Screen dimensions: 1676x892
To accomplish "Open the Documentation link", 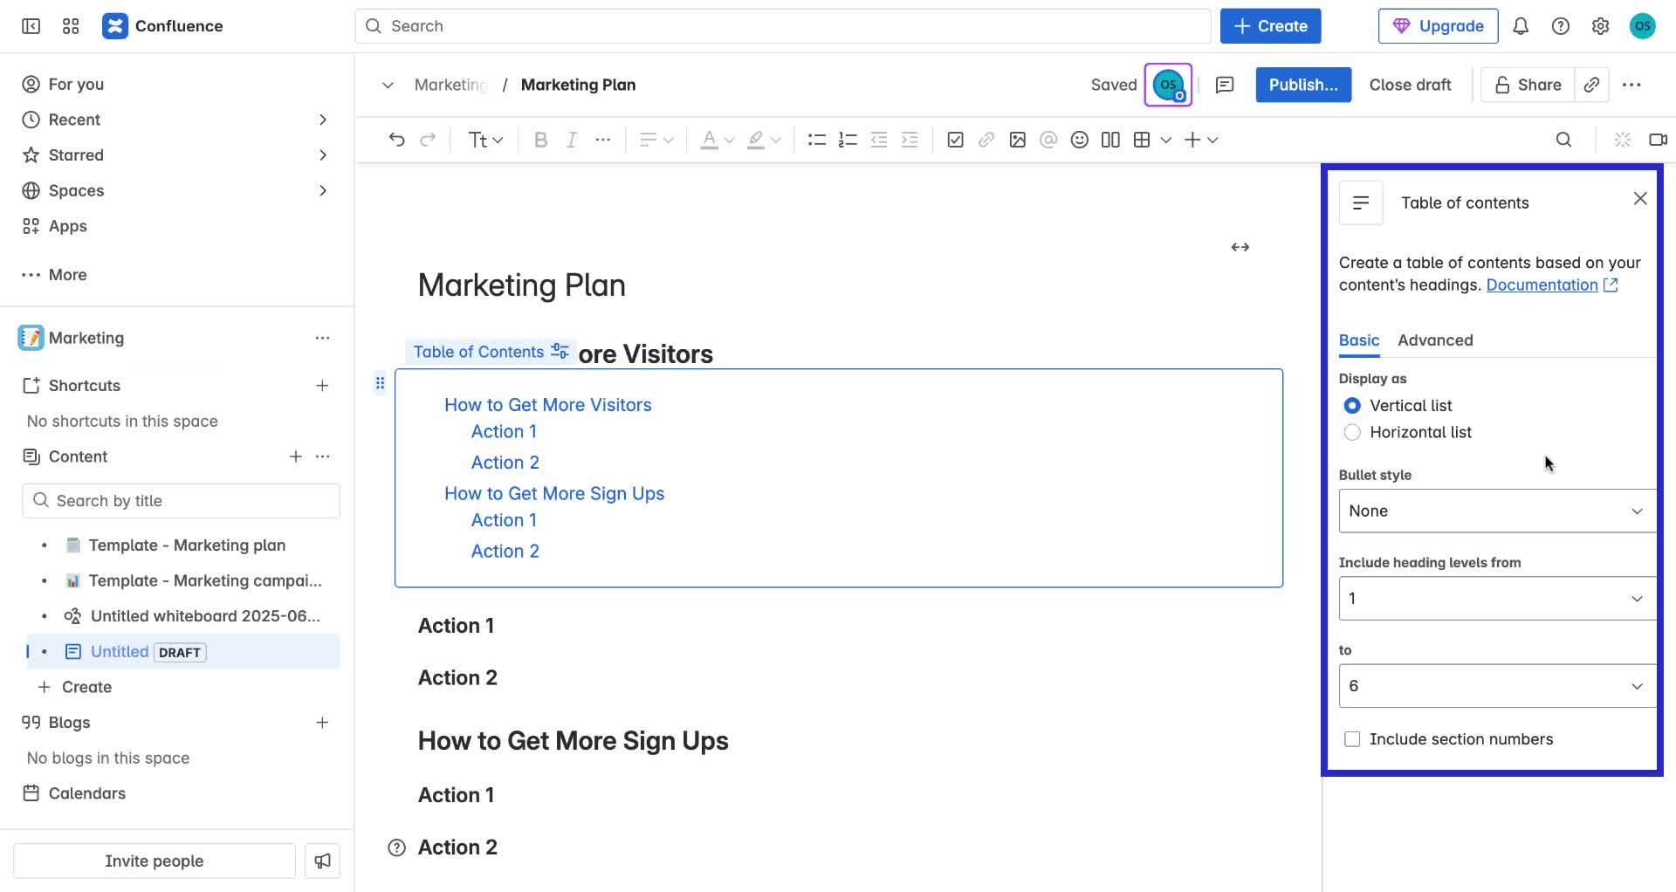I will (x=1542, y=285).
